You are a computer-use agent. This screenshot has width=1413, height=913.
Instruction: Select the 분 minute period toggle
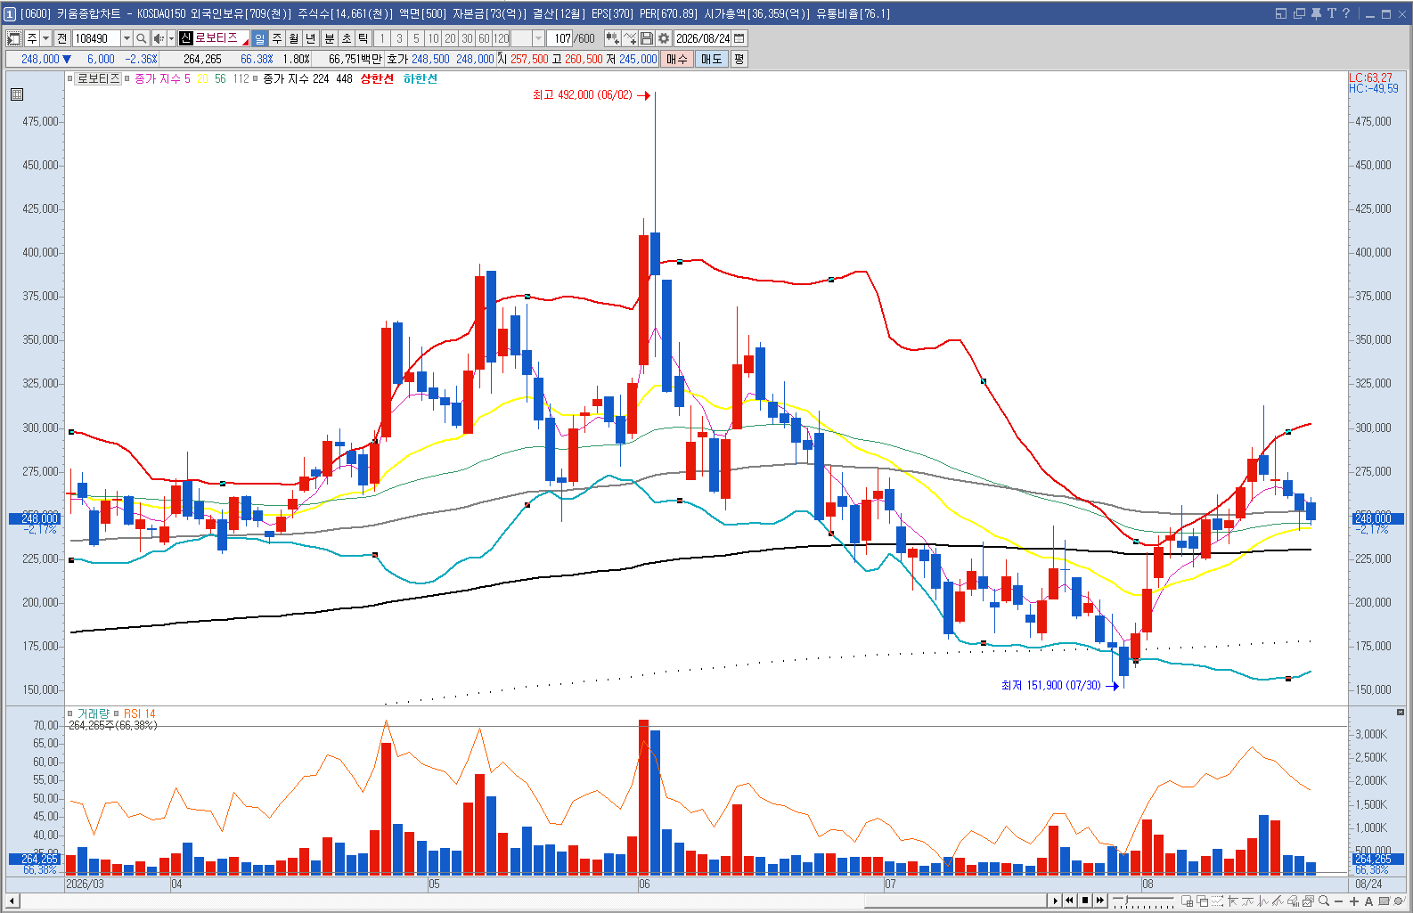pyautogui.click(x=329, y=38)
